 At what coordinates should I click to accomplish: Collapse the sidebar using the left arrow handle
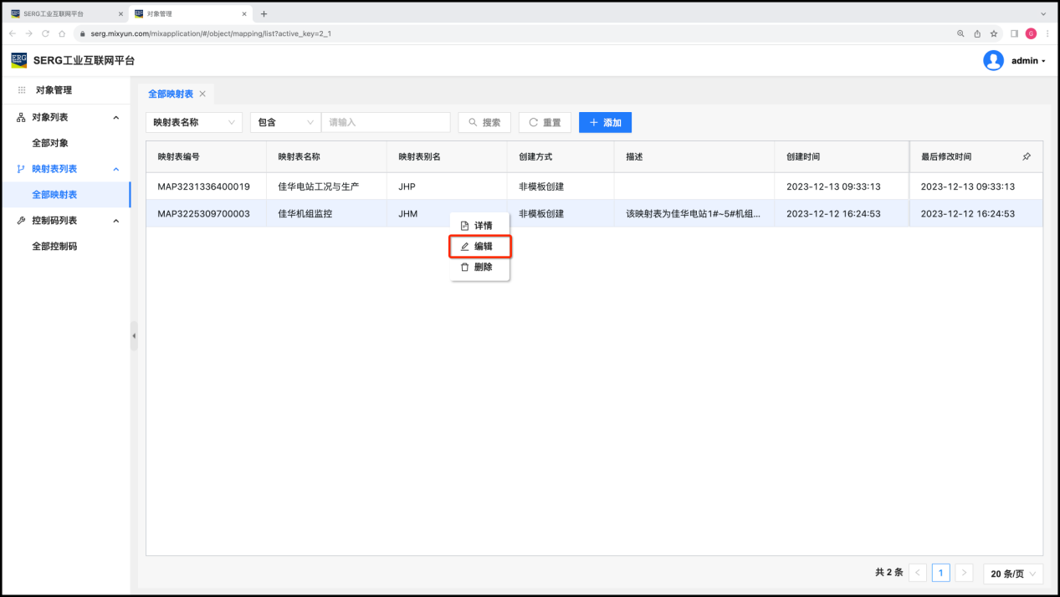click(134, 335)
